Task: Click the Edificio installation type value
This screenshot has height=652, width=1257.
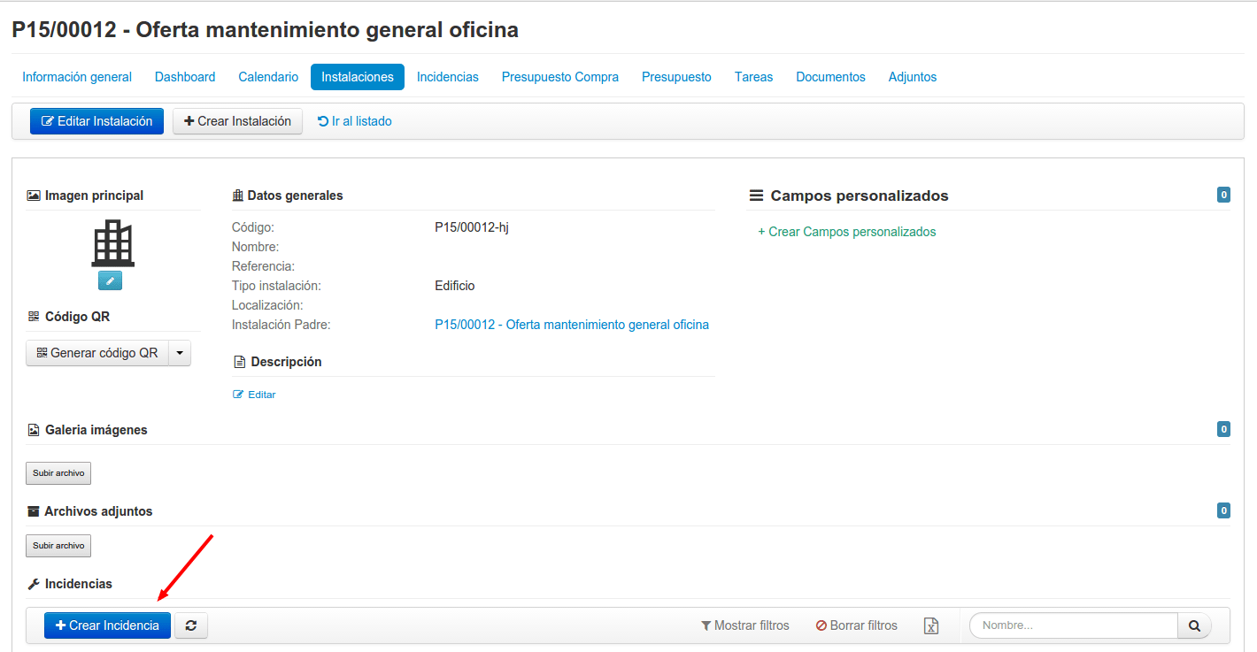Action: [455, 286]
